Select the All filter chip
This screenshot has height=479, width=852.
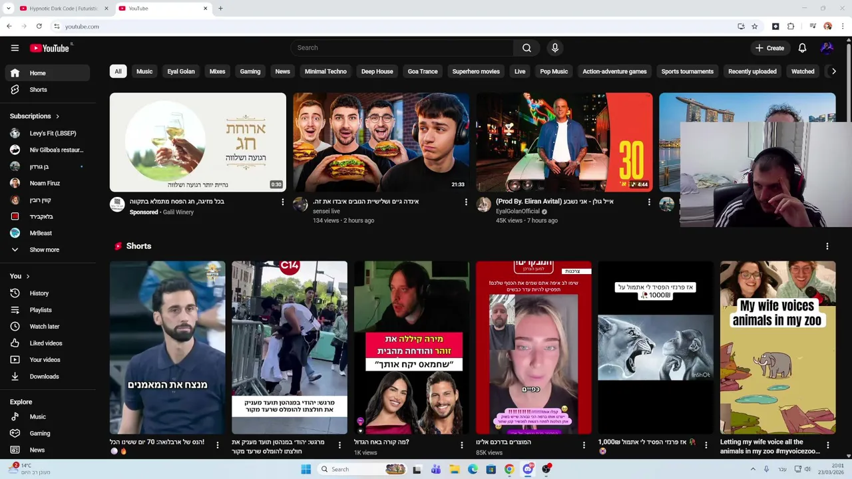coord(118,71)
